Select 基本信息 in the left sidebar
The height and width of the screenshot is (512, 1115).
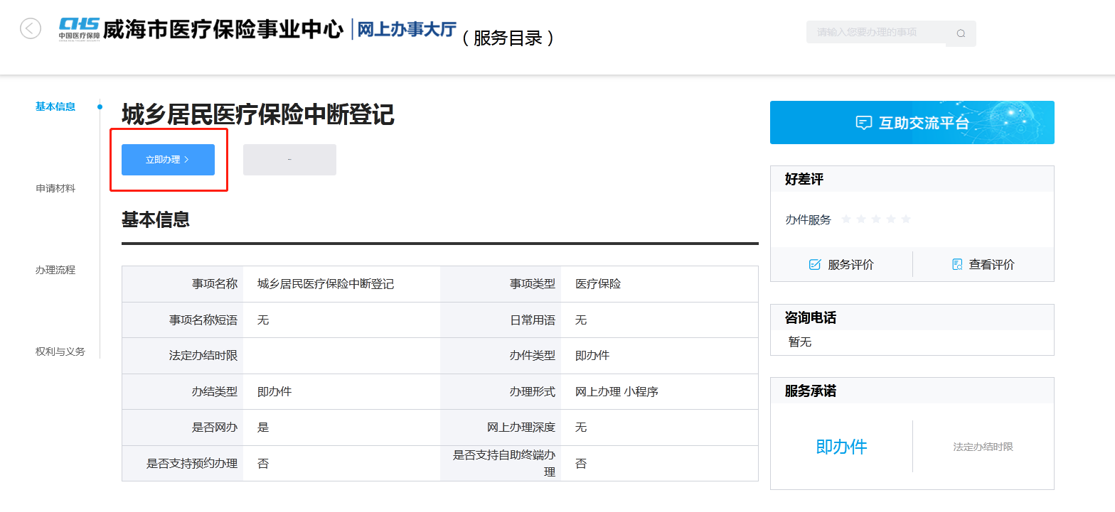click(55, 107)
